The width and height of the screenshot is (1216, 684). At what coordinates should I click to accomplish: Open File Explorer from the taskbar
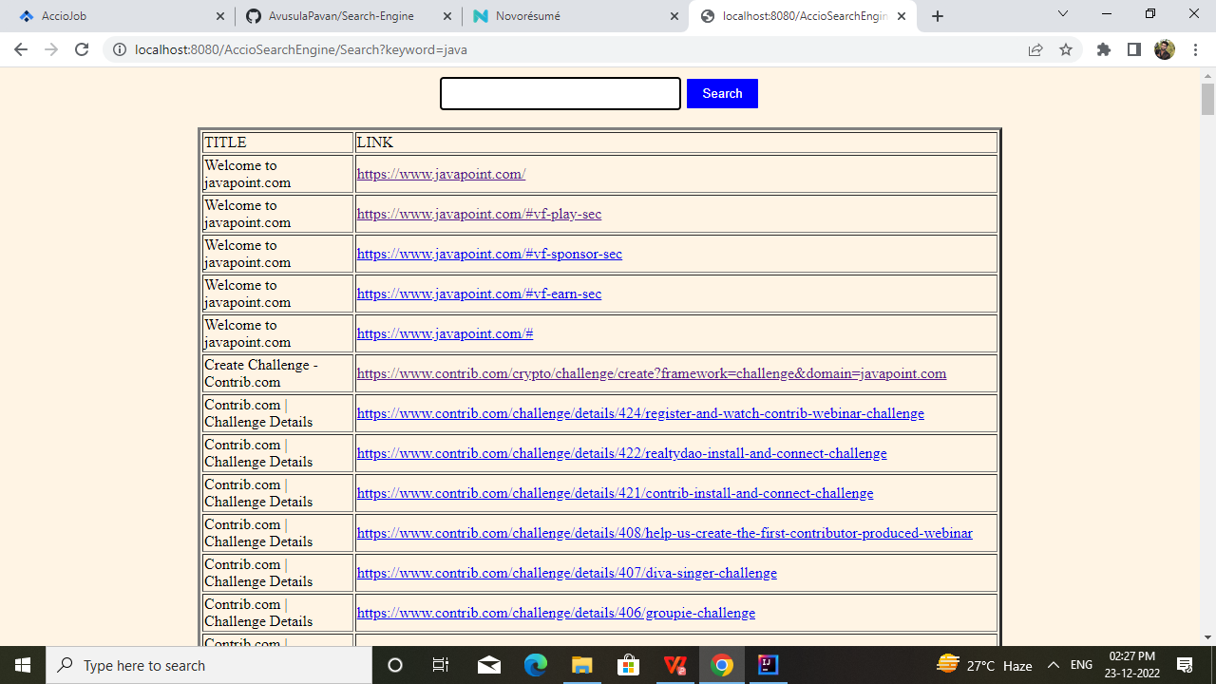coord(580,665)
